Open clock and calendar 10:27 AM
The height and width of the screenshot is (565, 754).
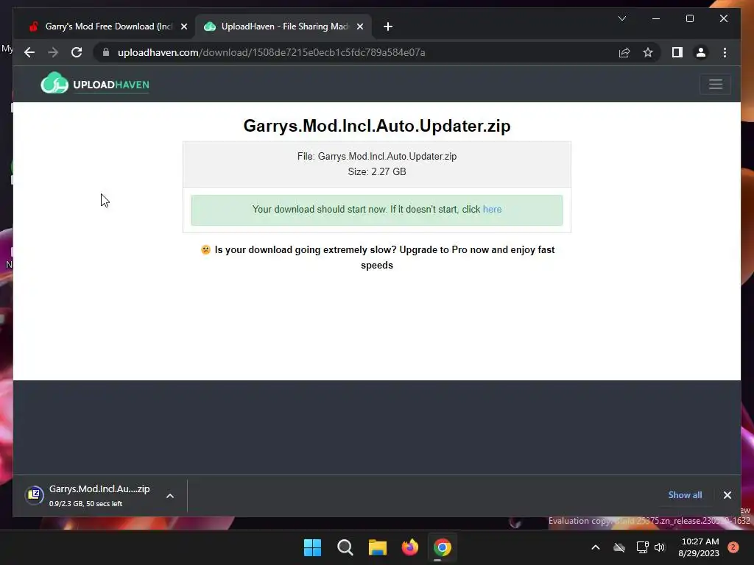coord(700,547)
